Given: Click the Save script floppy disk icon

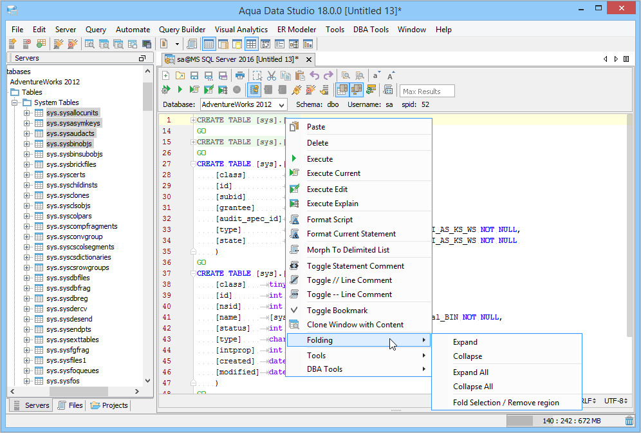Looking at the screenshot, I should (x=194, y=75).
